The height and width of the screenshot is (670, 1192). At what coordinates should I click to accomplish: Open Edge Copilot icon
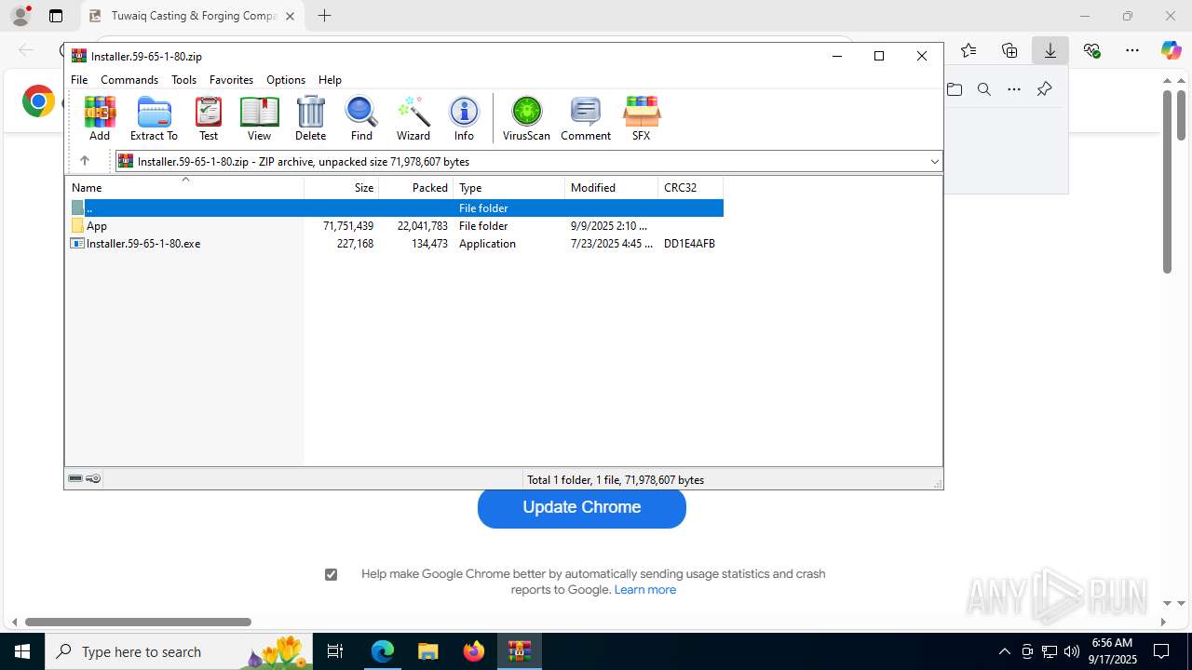pos(1171,50)
